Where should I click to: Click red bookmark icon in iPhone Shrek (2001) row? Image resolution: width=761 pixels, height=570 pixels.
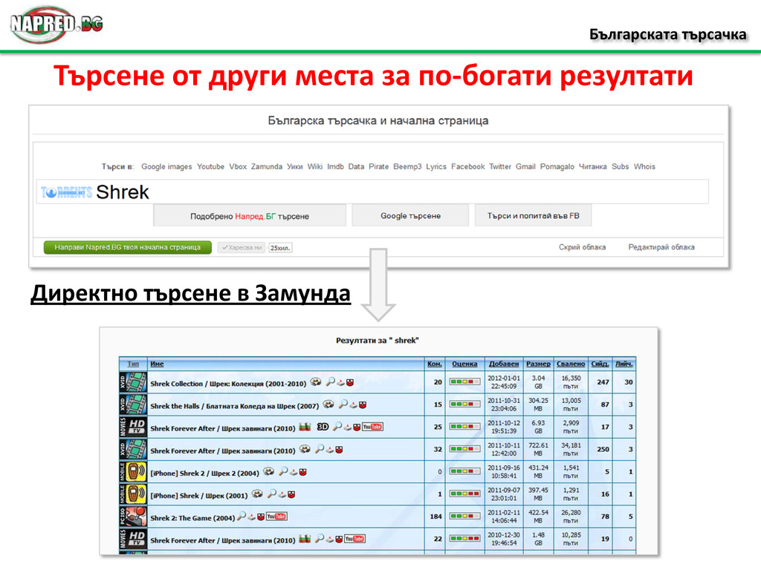(291, 494)
